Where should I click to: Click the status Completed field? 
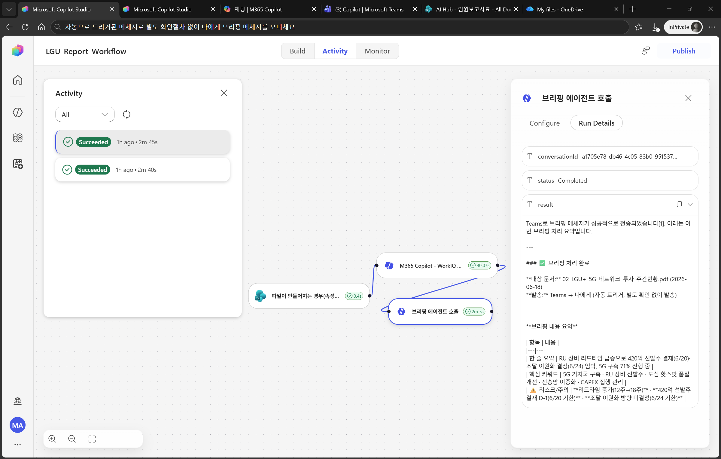pos(610,181)
